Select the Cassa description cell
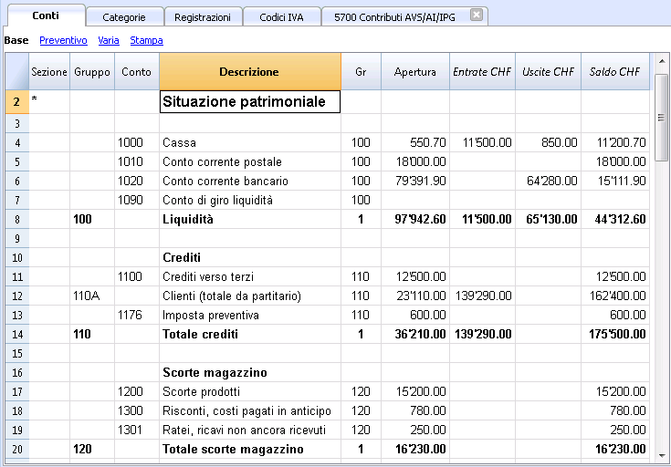Screen dimensions: 671x467 click(250, 142)
